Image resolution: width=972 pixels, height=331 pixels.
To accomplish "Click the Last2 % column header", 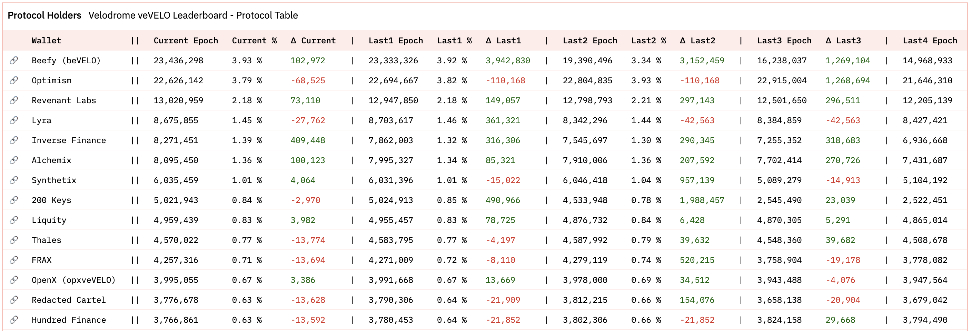I will tap(648, 41).
